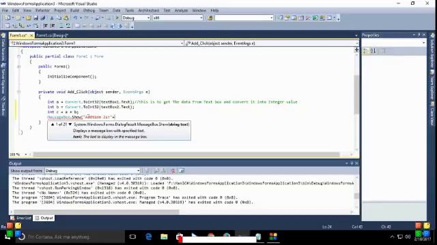Open the Architecture menu
The image size is (437, 245).
click(x=149, y=10)
